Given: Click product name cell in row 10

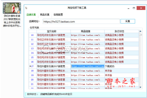Looking at the screenshot, I should click(54, 35).
